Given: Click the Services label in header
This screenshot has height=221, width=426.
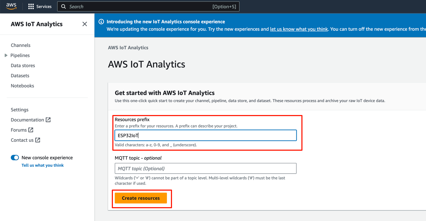Looking at the screenshot, I should 44,6.
